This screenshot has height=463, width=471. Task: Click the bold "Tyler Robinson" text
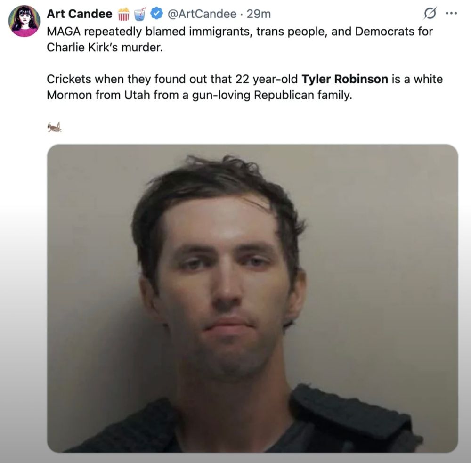(x=345, y=79)
